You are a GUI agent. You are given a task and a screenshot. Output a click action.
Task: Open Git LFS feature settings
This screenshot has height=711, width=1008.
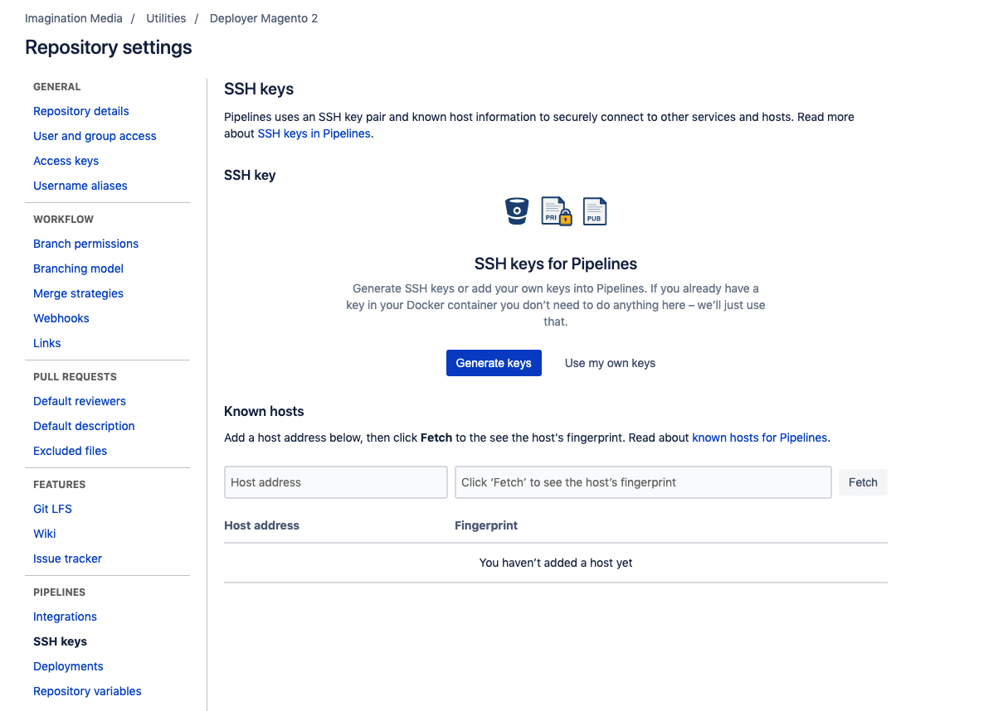coord(52,509)
